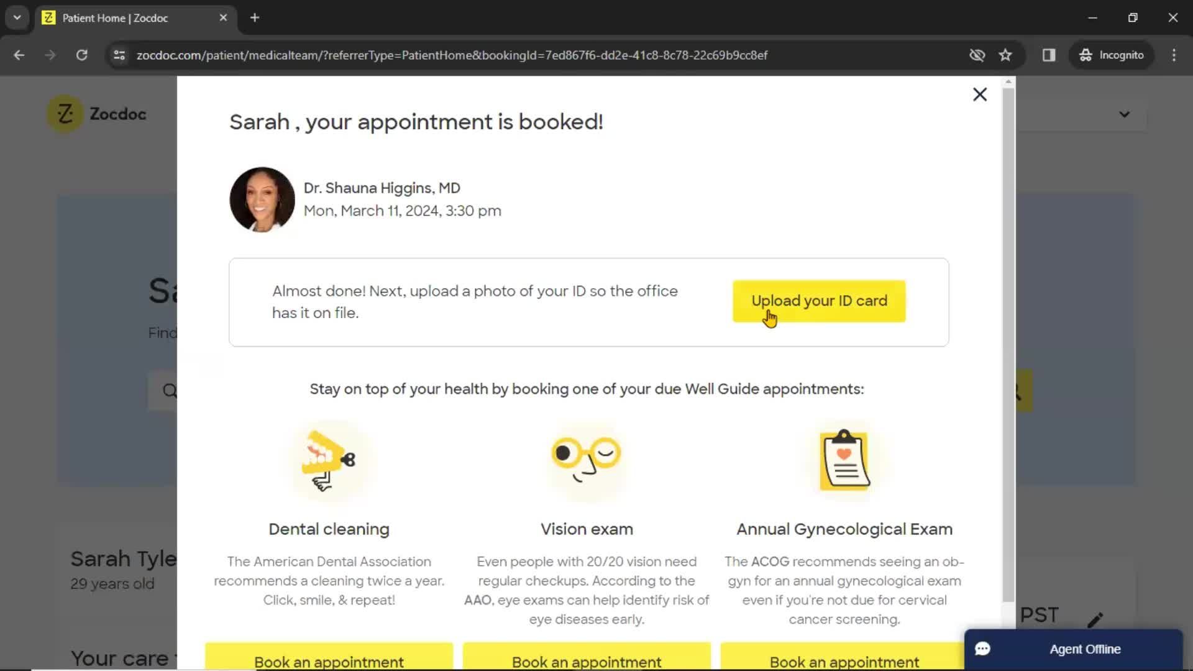Viewport: 1193px width, 671px height.
Task: Book an appointment for dental cleaning
Action: pyautogui.click(x=329, y=661)
